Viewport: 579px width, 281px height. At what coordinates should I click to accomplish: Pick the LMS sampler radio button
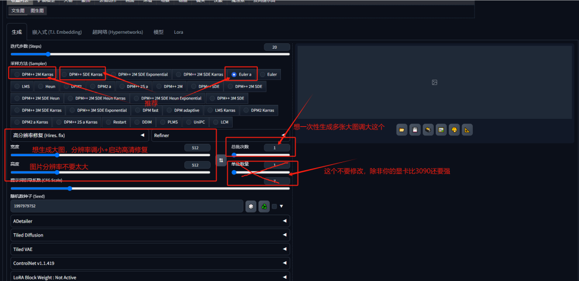tap(22, 87)
